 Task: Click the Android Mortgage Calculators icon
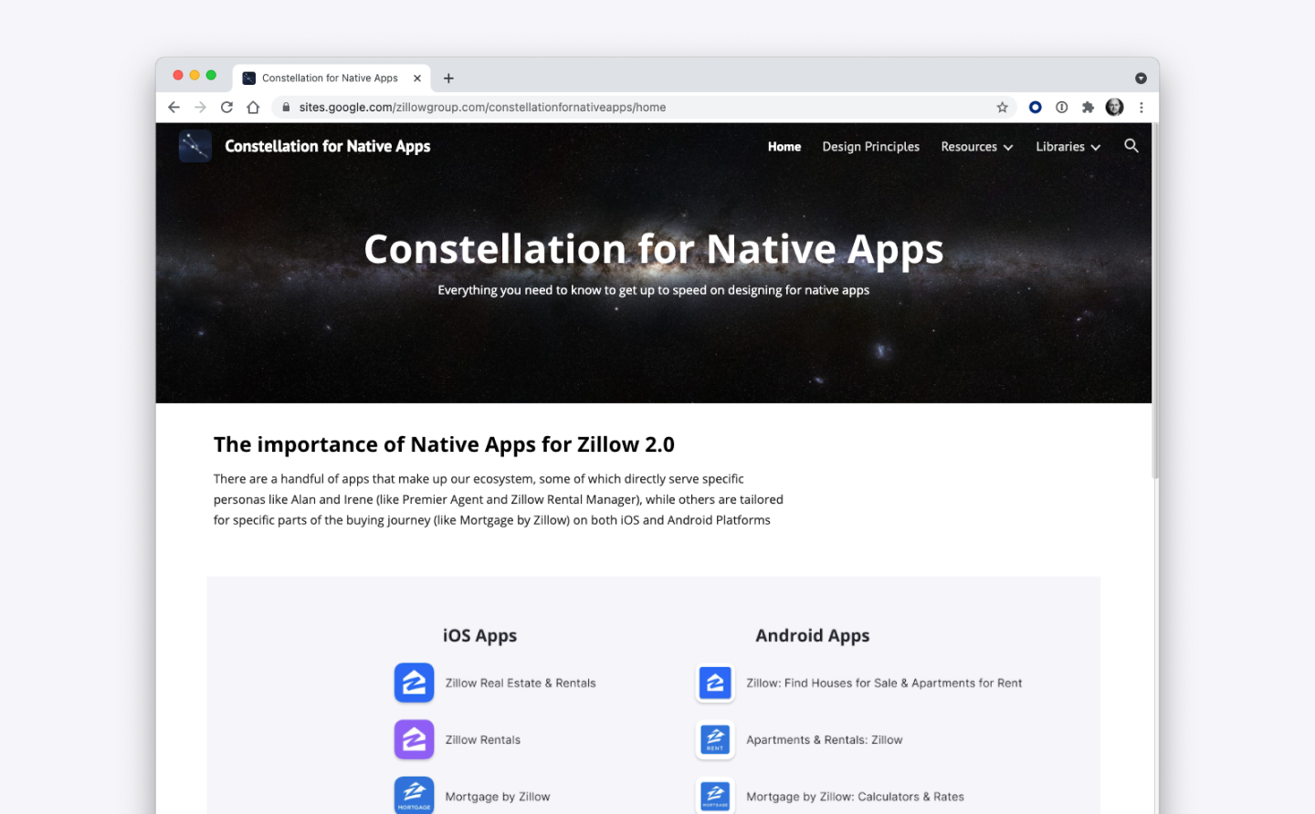715,795
